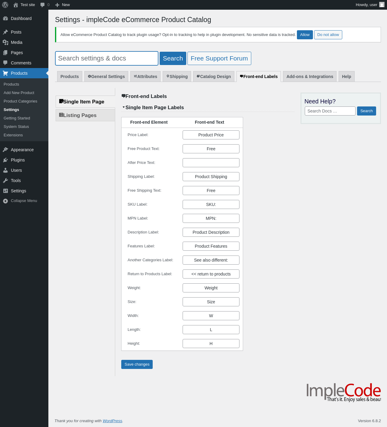Click the sidebar Settings sliders icon
The width and height of the screenshot is (387, 427).
(5, 191)
